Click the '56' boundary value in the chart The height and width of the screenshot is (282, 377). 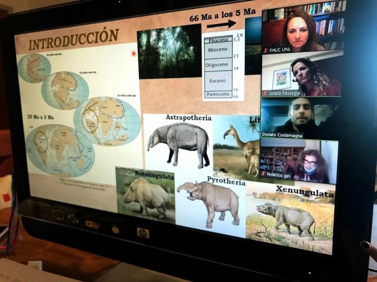(236, 89)
